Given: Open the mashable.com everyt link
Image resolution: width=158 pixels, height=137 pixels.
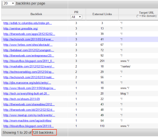Looking at the screenshot, I should pyautogui.click(x=29, y=66).
